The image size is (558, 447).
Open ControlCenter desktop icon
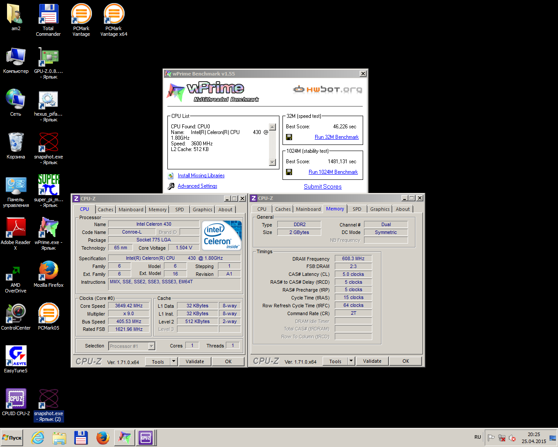pos(16,316)
